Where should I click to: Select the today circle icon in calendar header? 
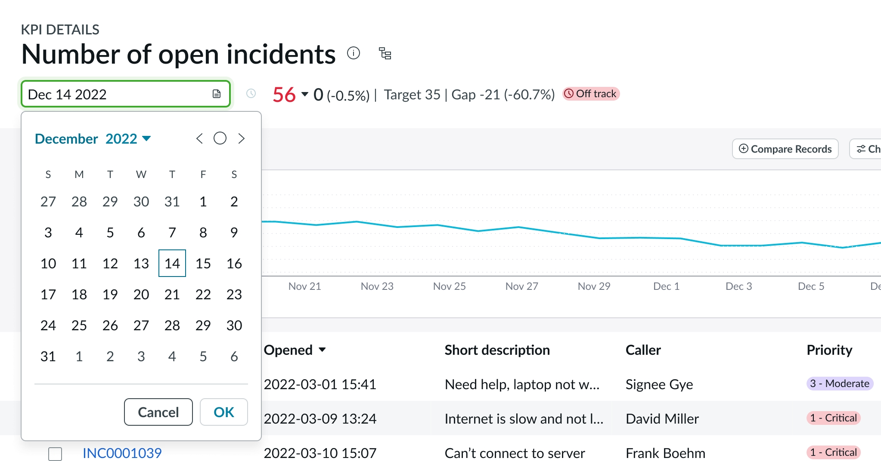coord(220,138)
